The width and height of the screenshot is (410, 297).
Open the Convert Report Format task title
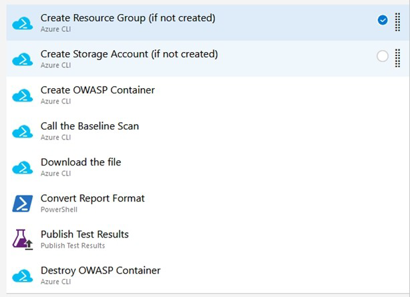point(92,198)
